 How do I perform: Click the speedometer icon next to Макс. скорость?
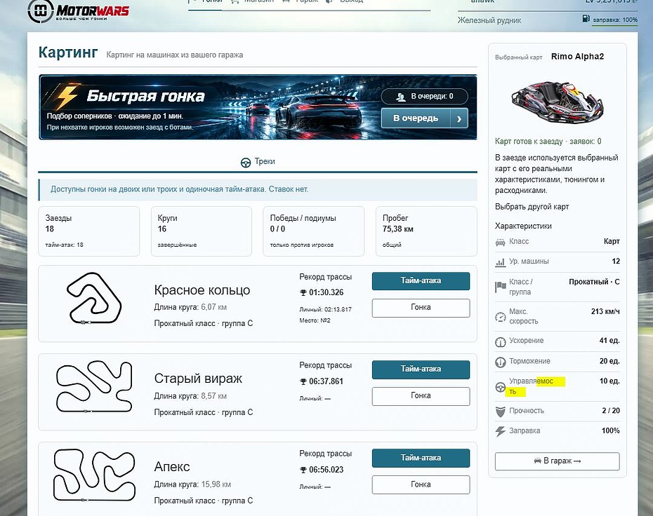pos(500,317)
